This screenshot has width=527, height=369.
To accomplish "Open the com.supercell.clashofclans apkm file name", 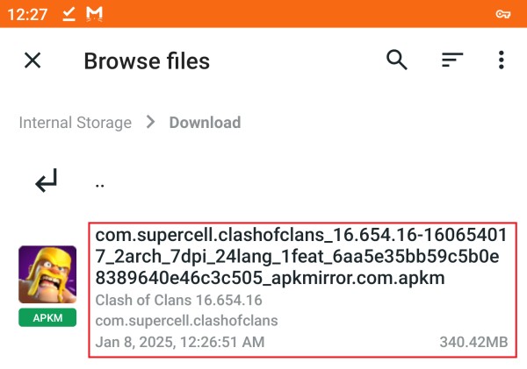I will (301, 257).
